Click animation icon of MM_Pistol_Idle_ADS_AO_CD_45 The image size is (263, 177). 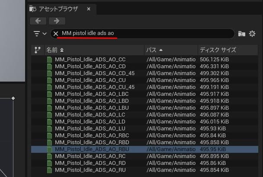(49, 73)
